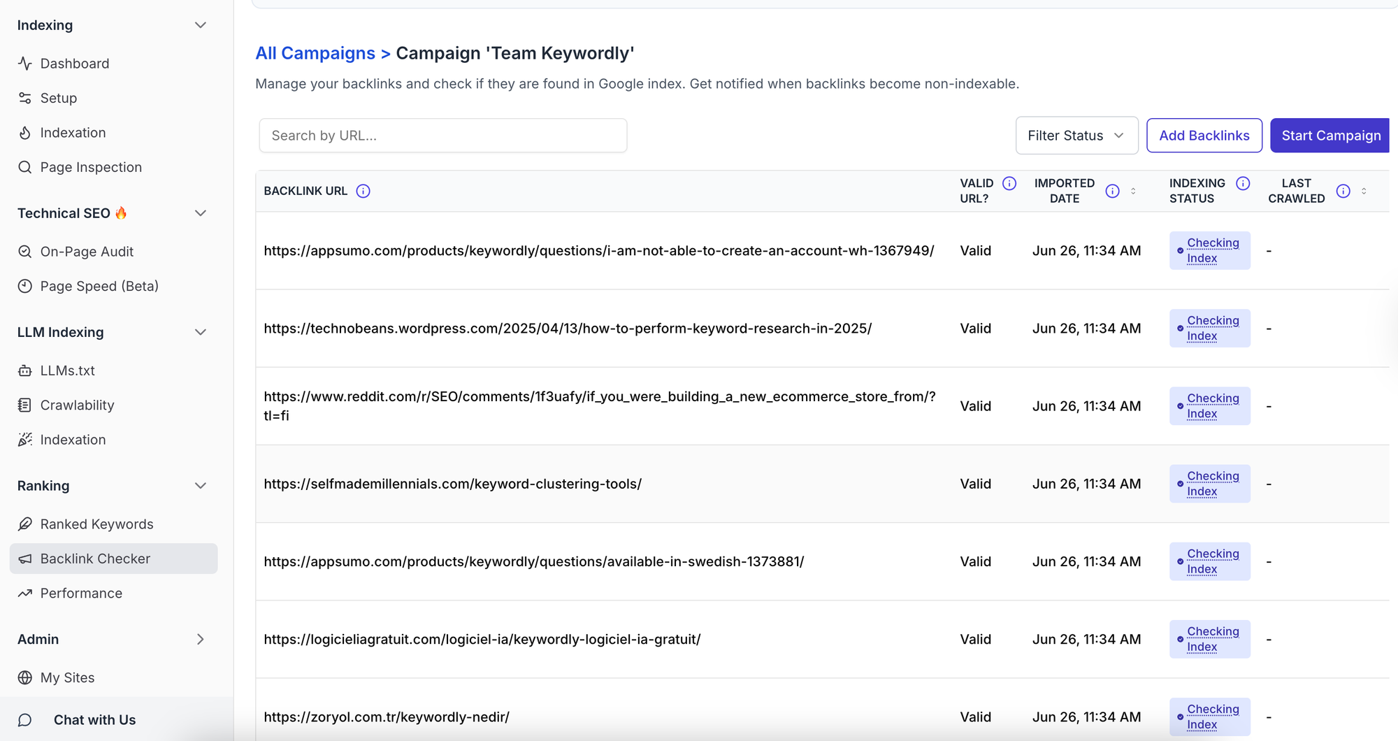Click info icon next to Valid URL header
Image resolution: width=1398 pixels, height=741 pixels.
(1009, 183)
